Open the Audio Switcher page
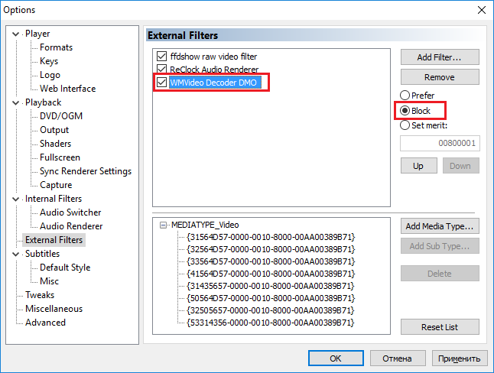 [70, 212]
